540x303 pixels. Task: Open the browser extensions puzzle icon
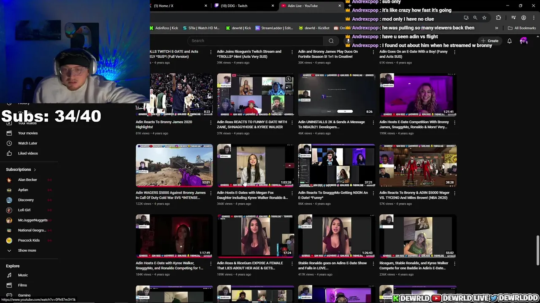pos(499,18)
